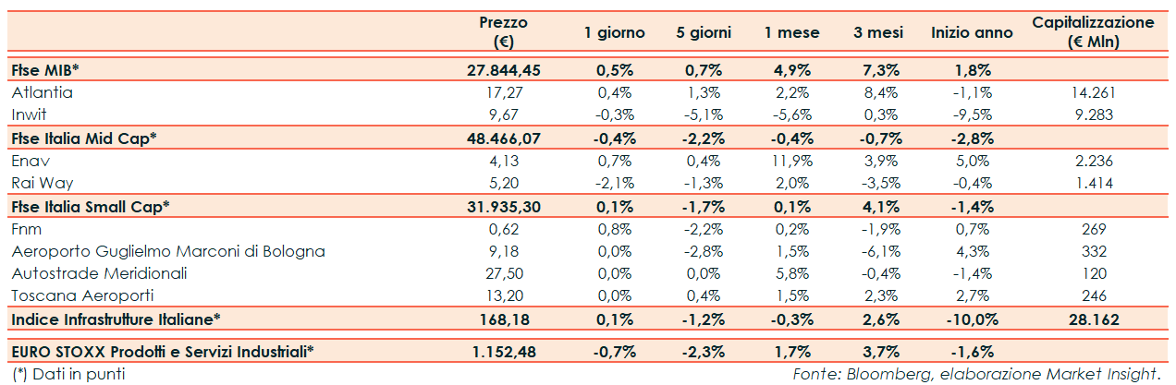Image resolution: width=1176 pixels, height=385 pixels.
Task: Click the Ftse Italia Mid Cap* row
Action: [x=84, y=138]
